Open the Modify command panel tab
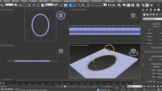Image resolution: width=162 pixels, height=91 pixels. (x=147, y=10)
